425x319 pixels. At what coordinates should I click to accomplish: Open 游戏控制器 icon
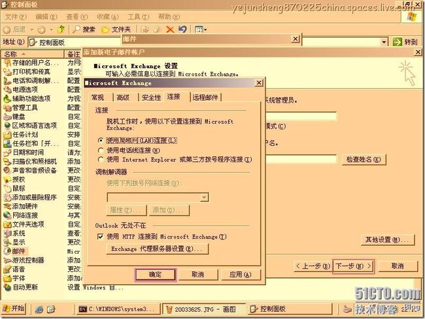(x=7, y=260)
